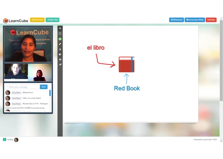Open the cube shapes tool
This screenshot has width=223, height=159.
coord(60,54)
